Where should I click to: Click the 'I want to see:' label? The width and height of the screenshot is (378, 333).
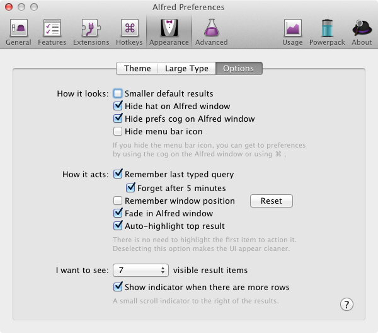(x=82, y=271)
